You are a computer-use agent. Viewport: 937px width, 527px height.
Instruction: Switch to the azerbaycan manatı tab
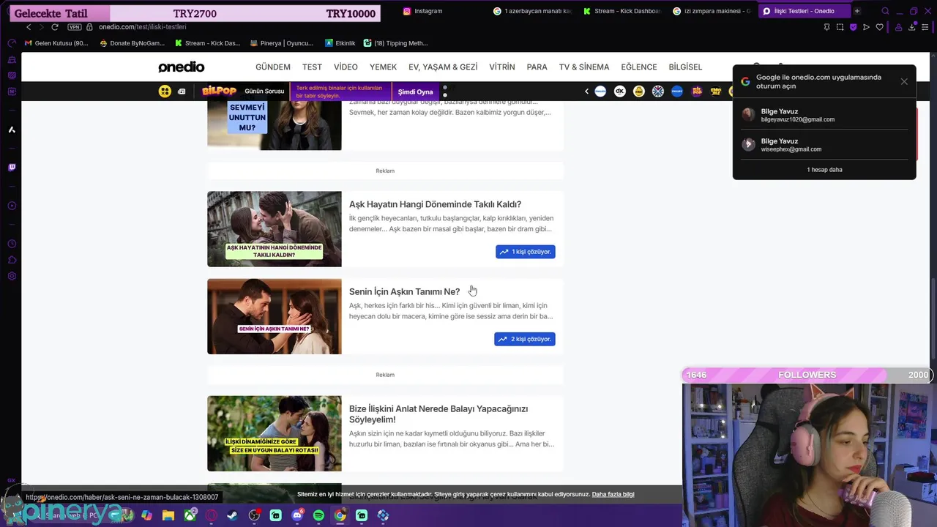531,11
